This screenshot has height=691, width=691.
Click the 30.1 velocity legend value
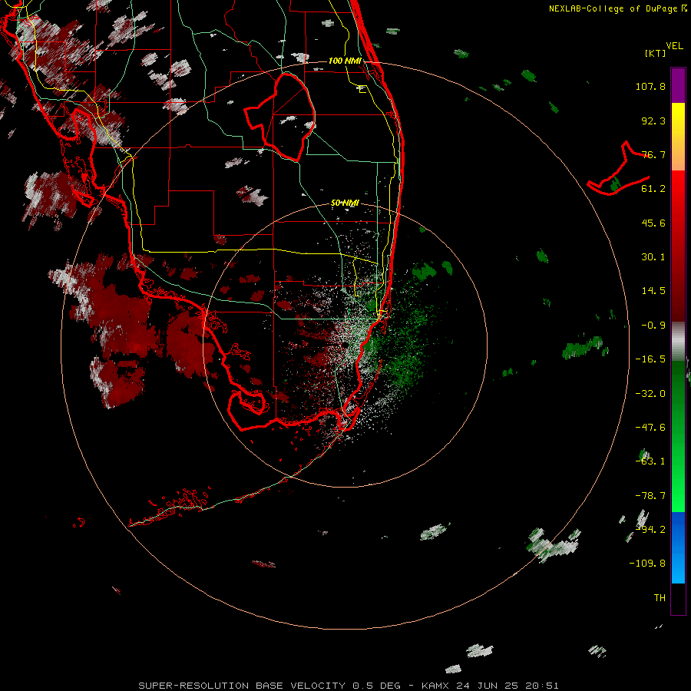(653, 257)
